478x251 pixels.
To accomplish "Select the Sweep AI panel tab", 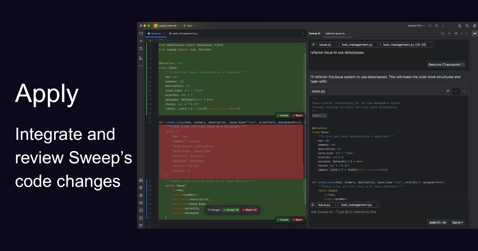I will click(x=315, y=33).
